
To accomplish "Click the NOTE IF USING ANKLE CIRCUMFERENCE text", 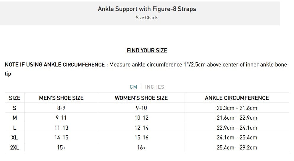I will point(55,65).
